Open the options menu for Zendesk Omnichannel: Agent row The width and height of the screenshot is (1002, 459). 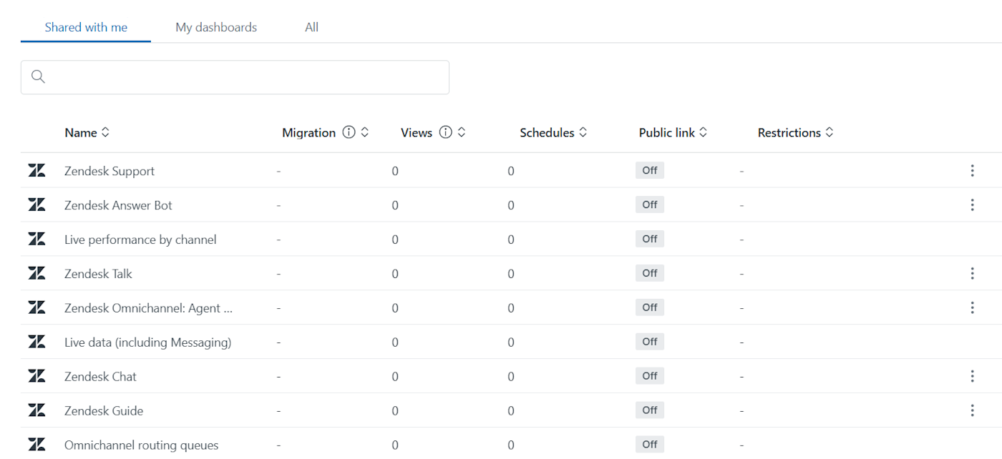point(972,307)
